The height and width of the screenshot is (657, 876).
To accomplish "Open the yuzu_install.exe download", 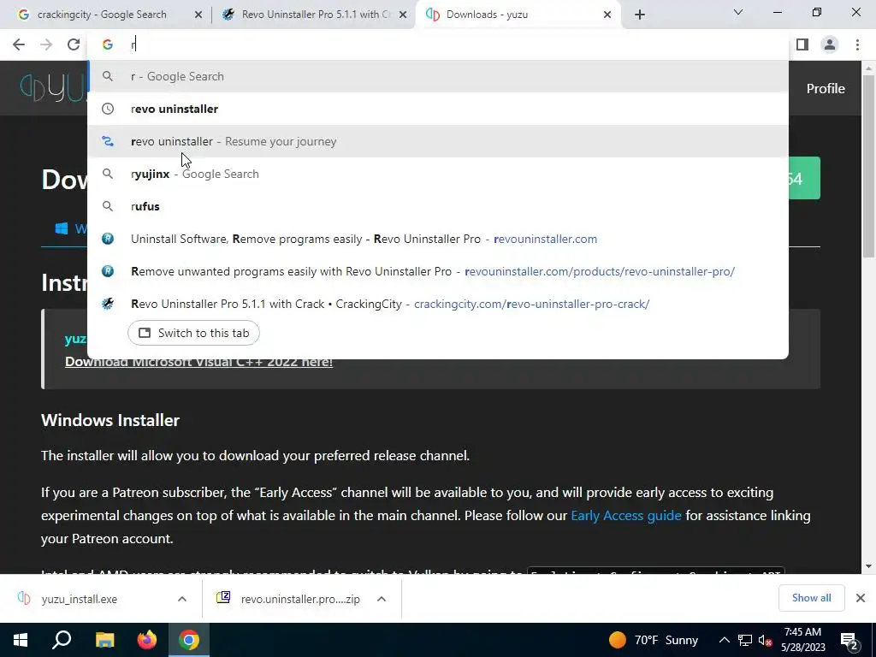I will click(80, 599).
